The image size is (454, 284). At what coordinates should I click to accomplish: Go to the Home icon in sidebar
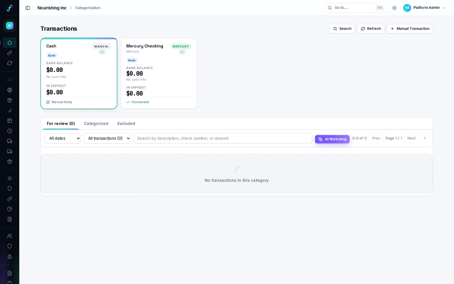pos(9,42)
